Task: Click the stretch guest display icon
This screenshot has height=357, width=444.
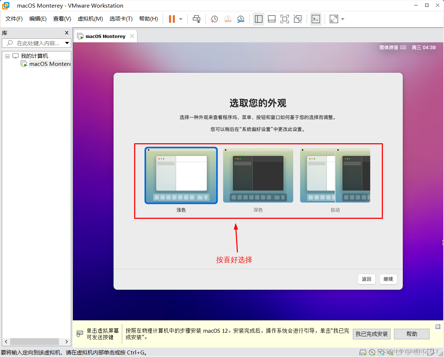Action: 334,19
